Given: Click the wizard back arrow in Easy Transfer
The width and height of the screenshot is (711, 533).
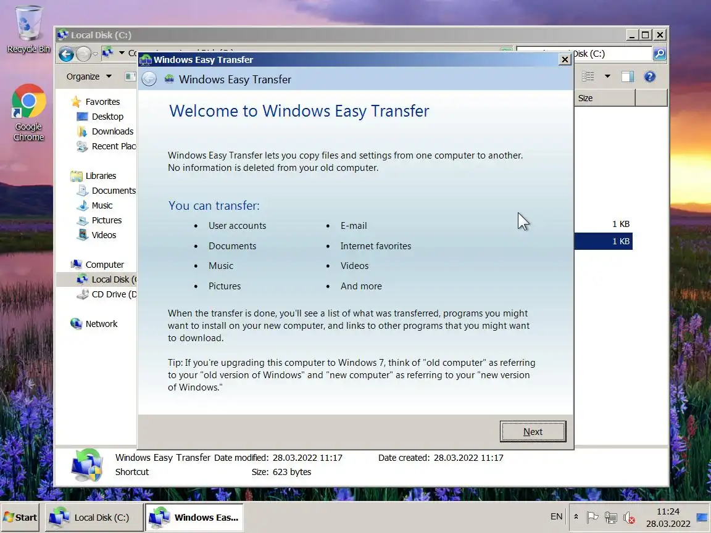Looking at the screenshot, I should pyautogui.click(x=149, y=80).
